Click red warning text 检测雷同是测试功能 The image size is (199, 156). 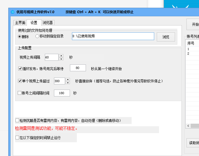coord(46,129)
